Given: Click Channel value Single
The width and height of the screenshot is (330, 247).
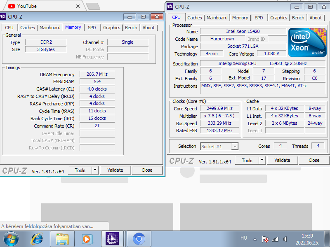Looking at the screenshot, I should coord(128,42).
